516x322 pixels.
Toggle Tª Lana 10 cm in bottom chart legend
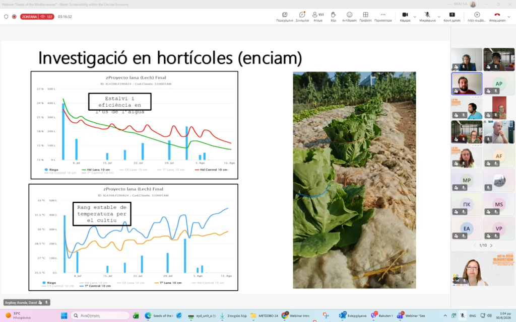pos(168,283)
